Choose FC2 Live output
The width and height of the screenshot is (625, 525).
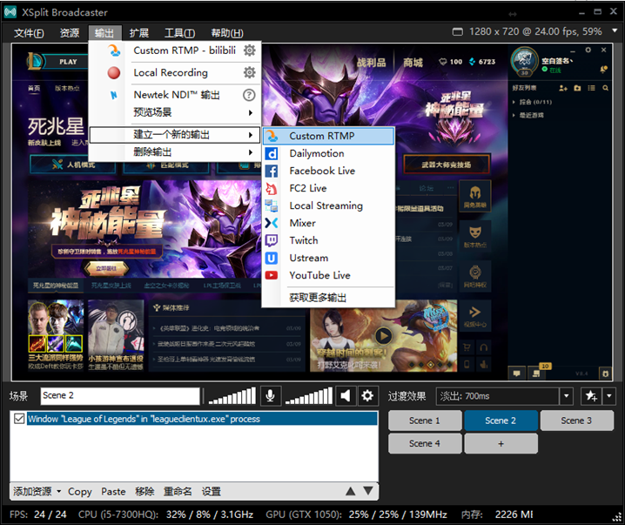pos(328,188)
